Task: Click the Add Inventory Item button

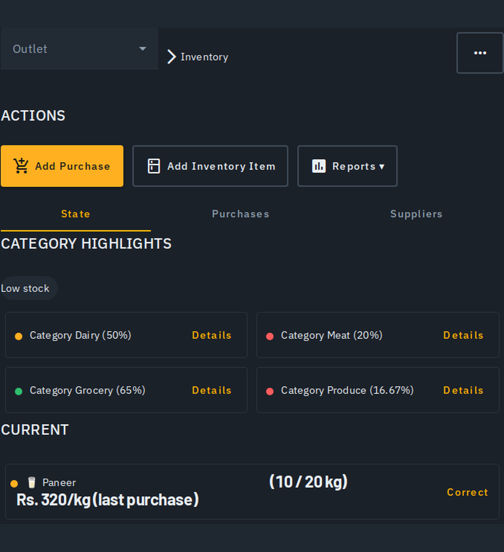Action: point(210,166)
